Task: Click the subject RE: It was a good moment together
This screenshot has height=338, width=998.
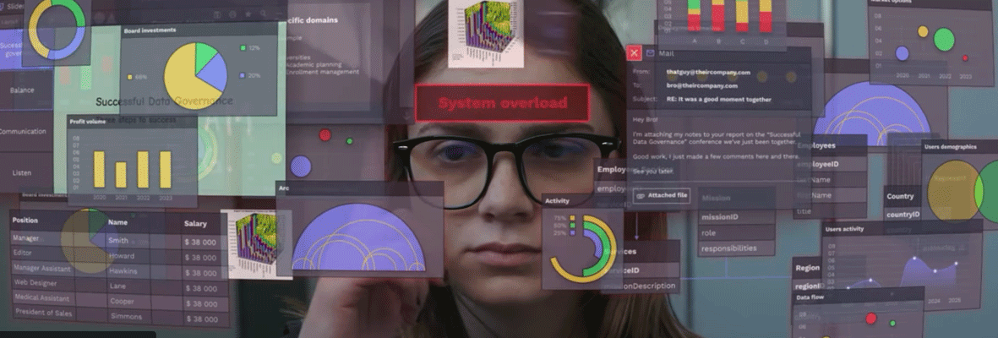Action: click(718, 100)
